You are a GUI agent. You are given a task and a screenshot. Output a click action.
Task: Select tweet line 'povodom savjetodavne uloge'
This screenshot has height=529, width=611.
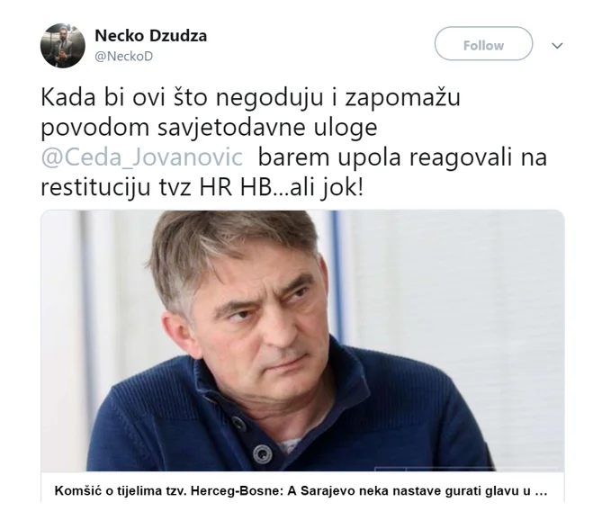pyautogui.click(x=209, y=128)
